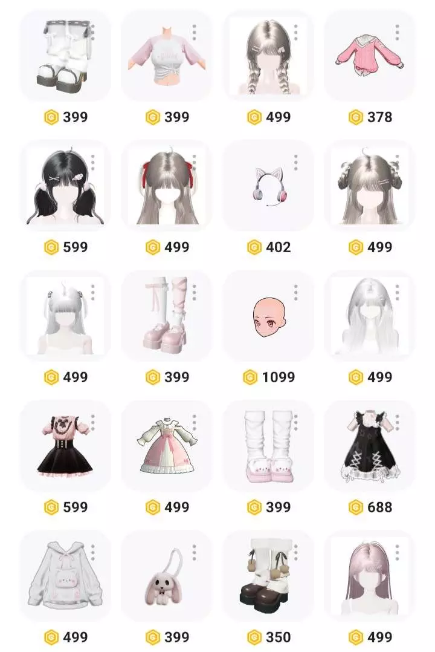The height and width of the screenshot is (652, 435).
Task: Open three-dot menu on cat-ear headphones
Action: [x=296, y=163]
